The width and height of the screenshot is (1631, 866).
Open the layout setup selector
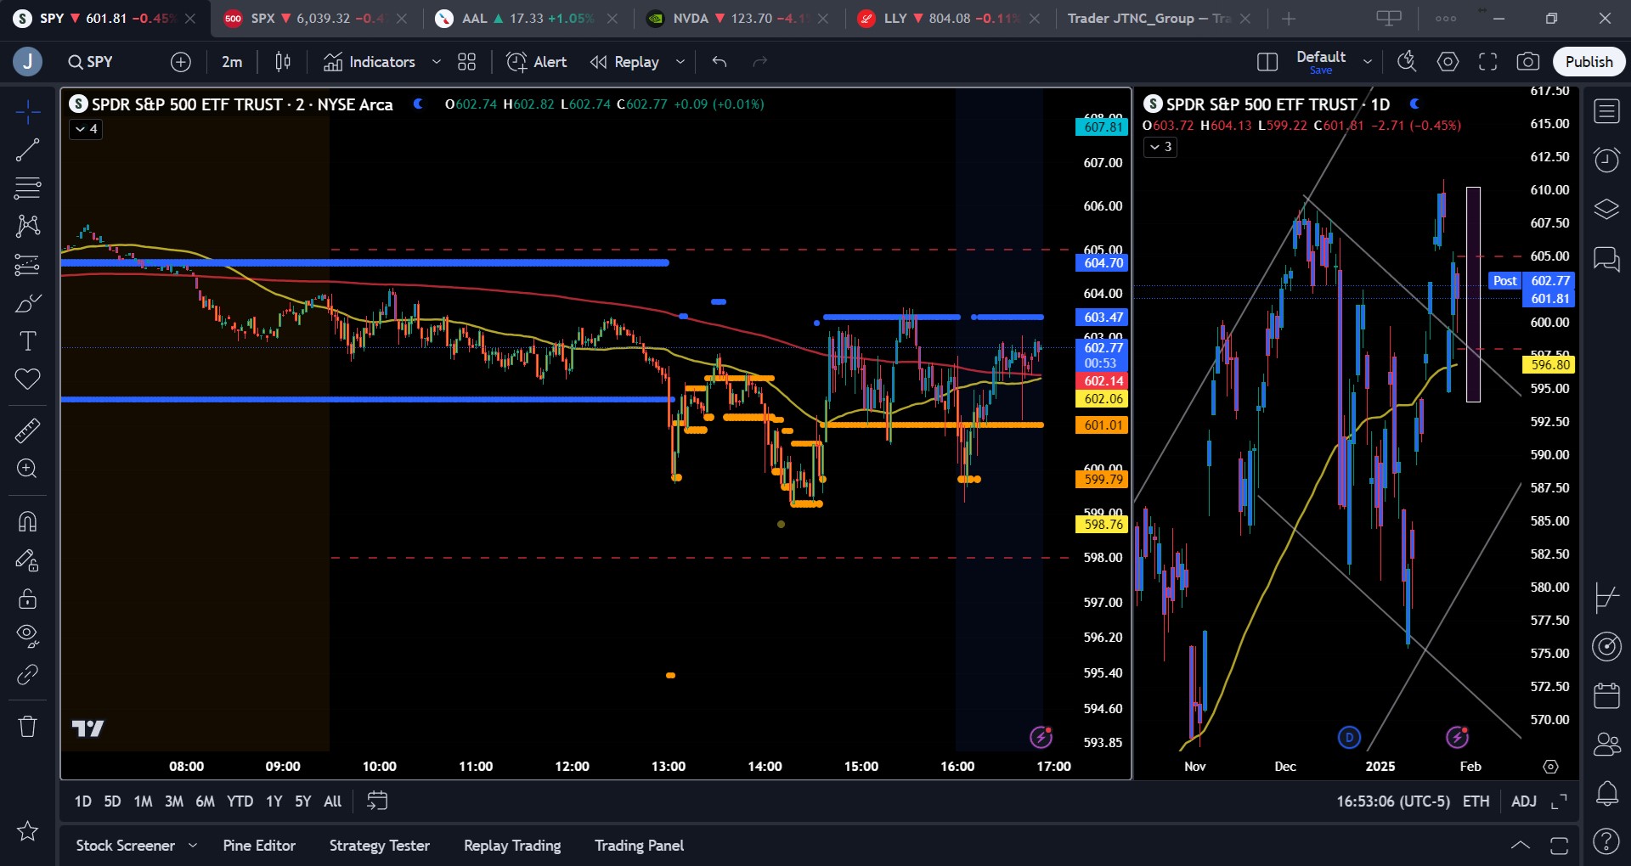point(1267,62)
